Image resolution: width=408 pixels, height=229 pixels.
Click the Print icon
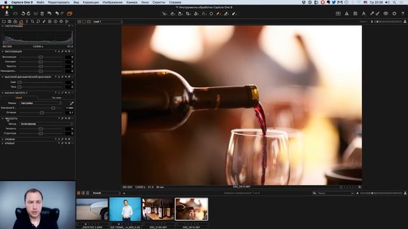click(x=386, y=13)
